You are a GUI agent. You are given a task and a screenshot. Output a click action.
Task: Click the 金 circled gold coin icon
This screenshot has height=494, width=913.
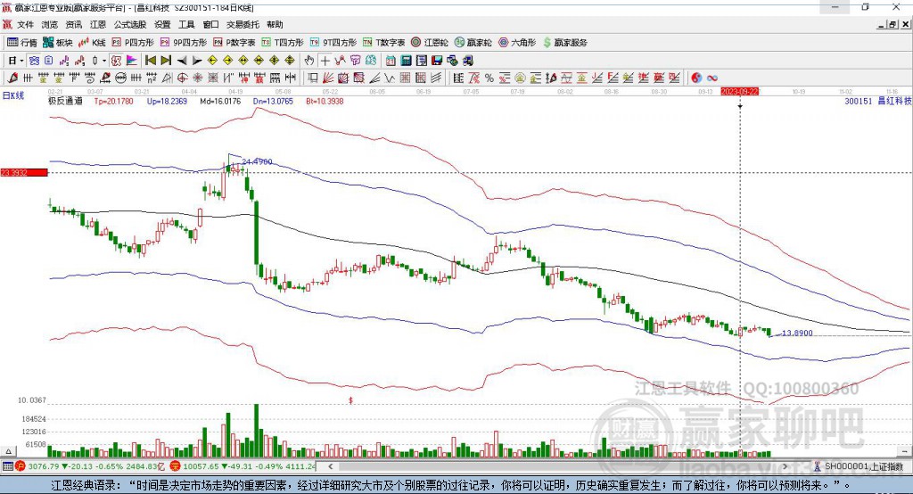click(519, 78)
